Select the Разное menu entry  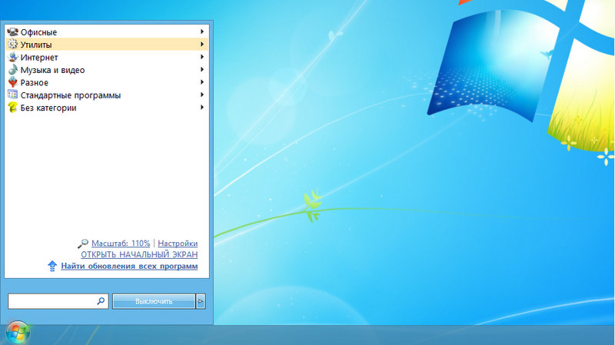107,82
